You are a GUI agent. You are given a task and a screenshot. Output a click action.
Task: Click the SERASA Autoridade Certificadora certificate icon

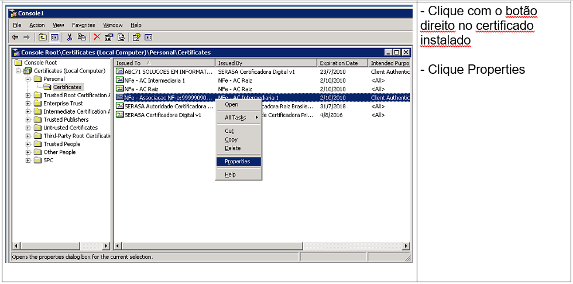click(119, 106)
